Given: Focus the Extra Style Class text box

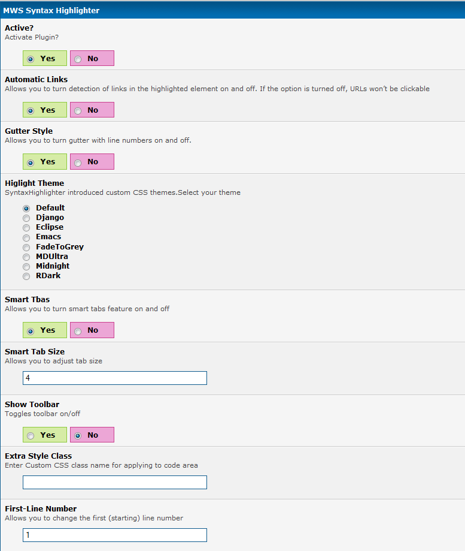Looking at the screenshot, I should click(x=115, y=482).
